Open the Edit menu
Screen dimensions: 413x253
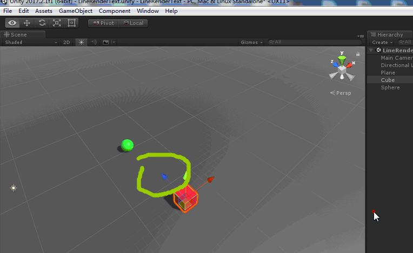[x=24, y=11]
